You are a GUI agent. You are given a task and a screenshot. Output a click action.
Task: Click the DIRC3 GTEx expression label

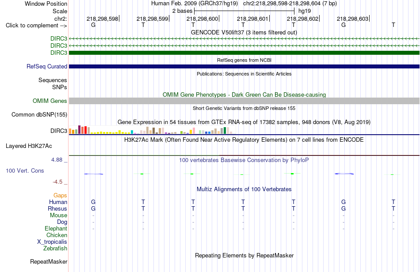click(59, 131)
